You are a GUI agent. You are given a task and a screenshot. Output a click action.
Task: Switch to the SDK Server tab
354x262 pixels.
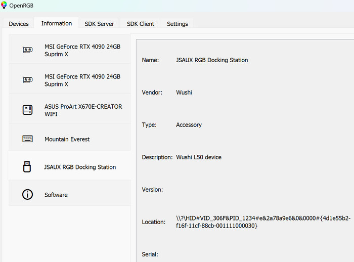tap(99, 24)
